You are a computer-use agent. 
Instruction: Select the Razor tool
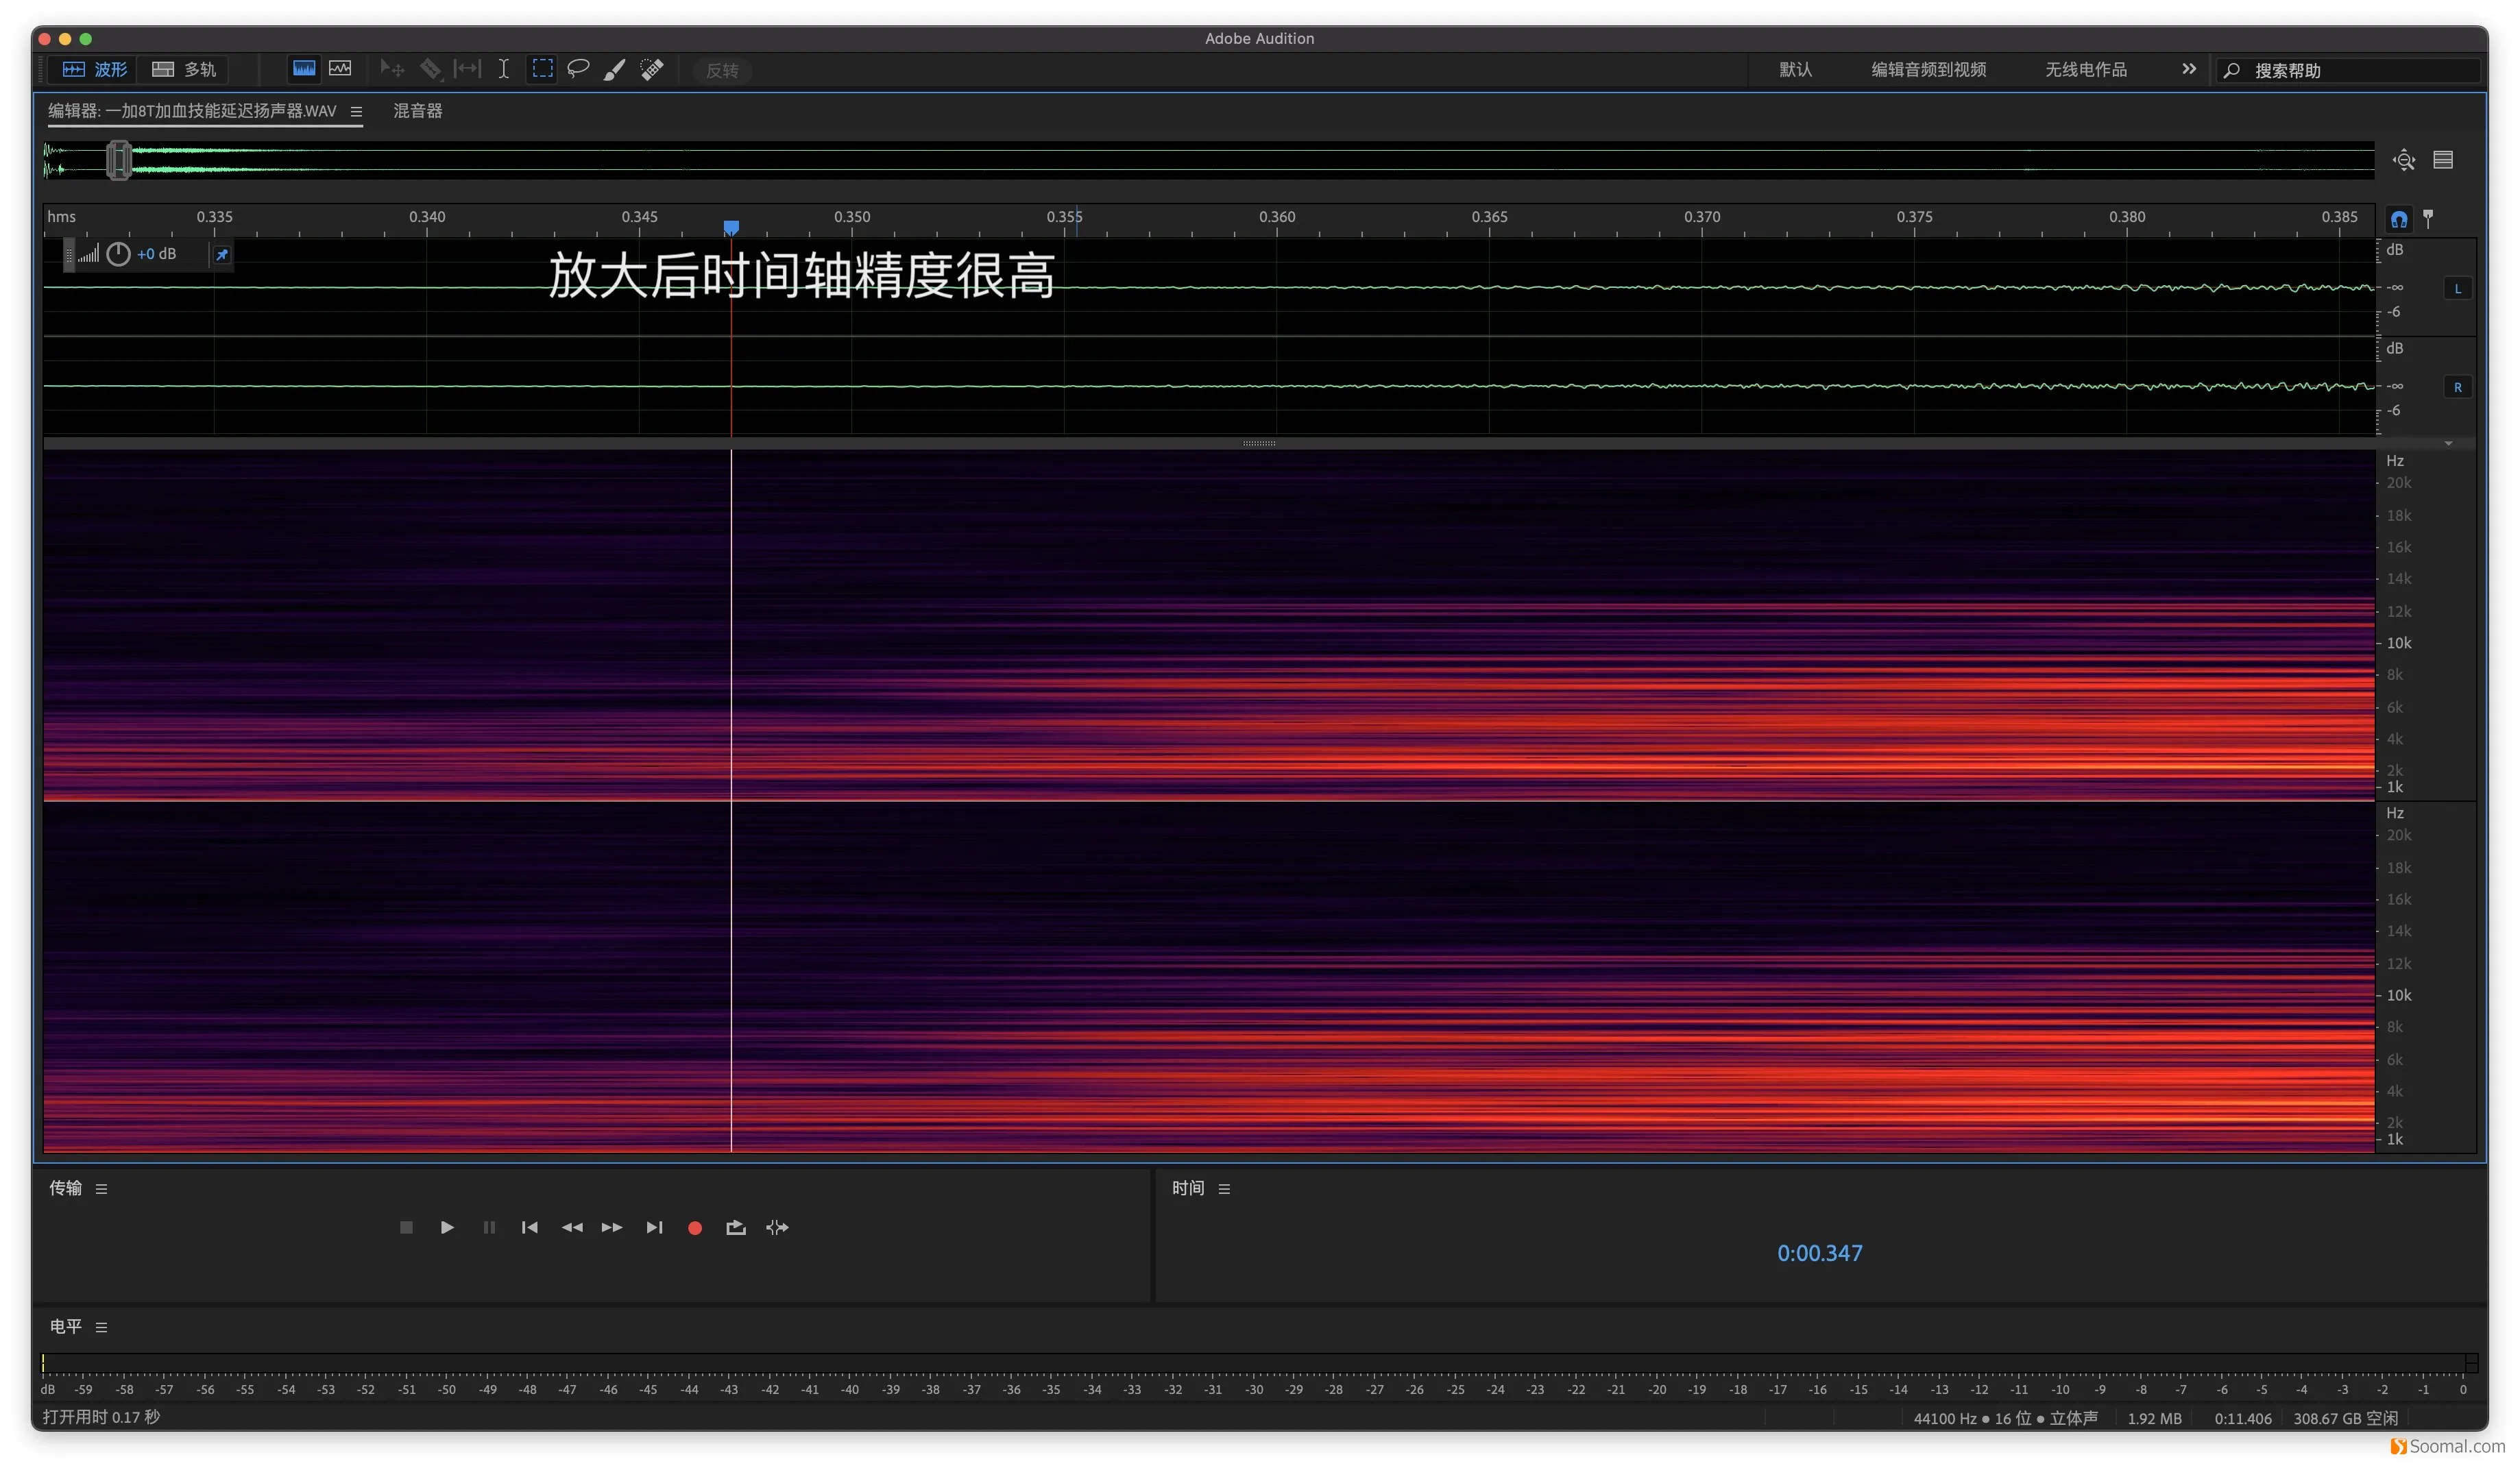click(x=430, y=69)
